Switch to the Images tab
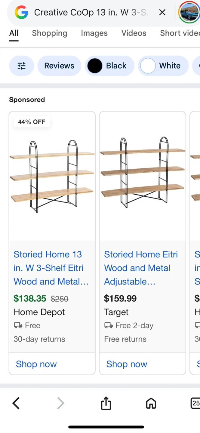 [94, 33]
